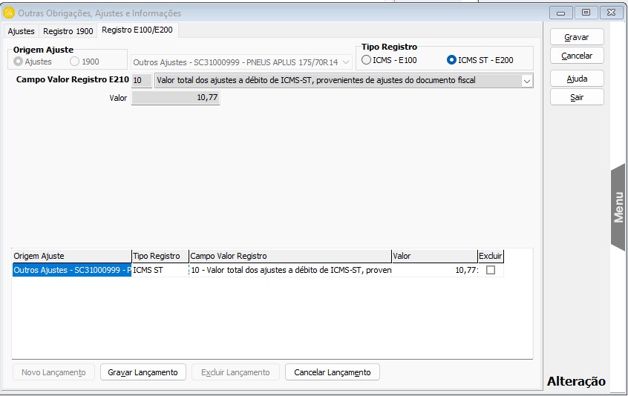
Task: Select ICMS - E100 radio option
Action: [x=367, y=60]
